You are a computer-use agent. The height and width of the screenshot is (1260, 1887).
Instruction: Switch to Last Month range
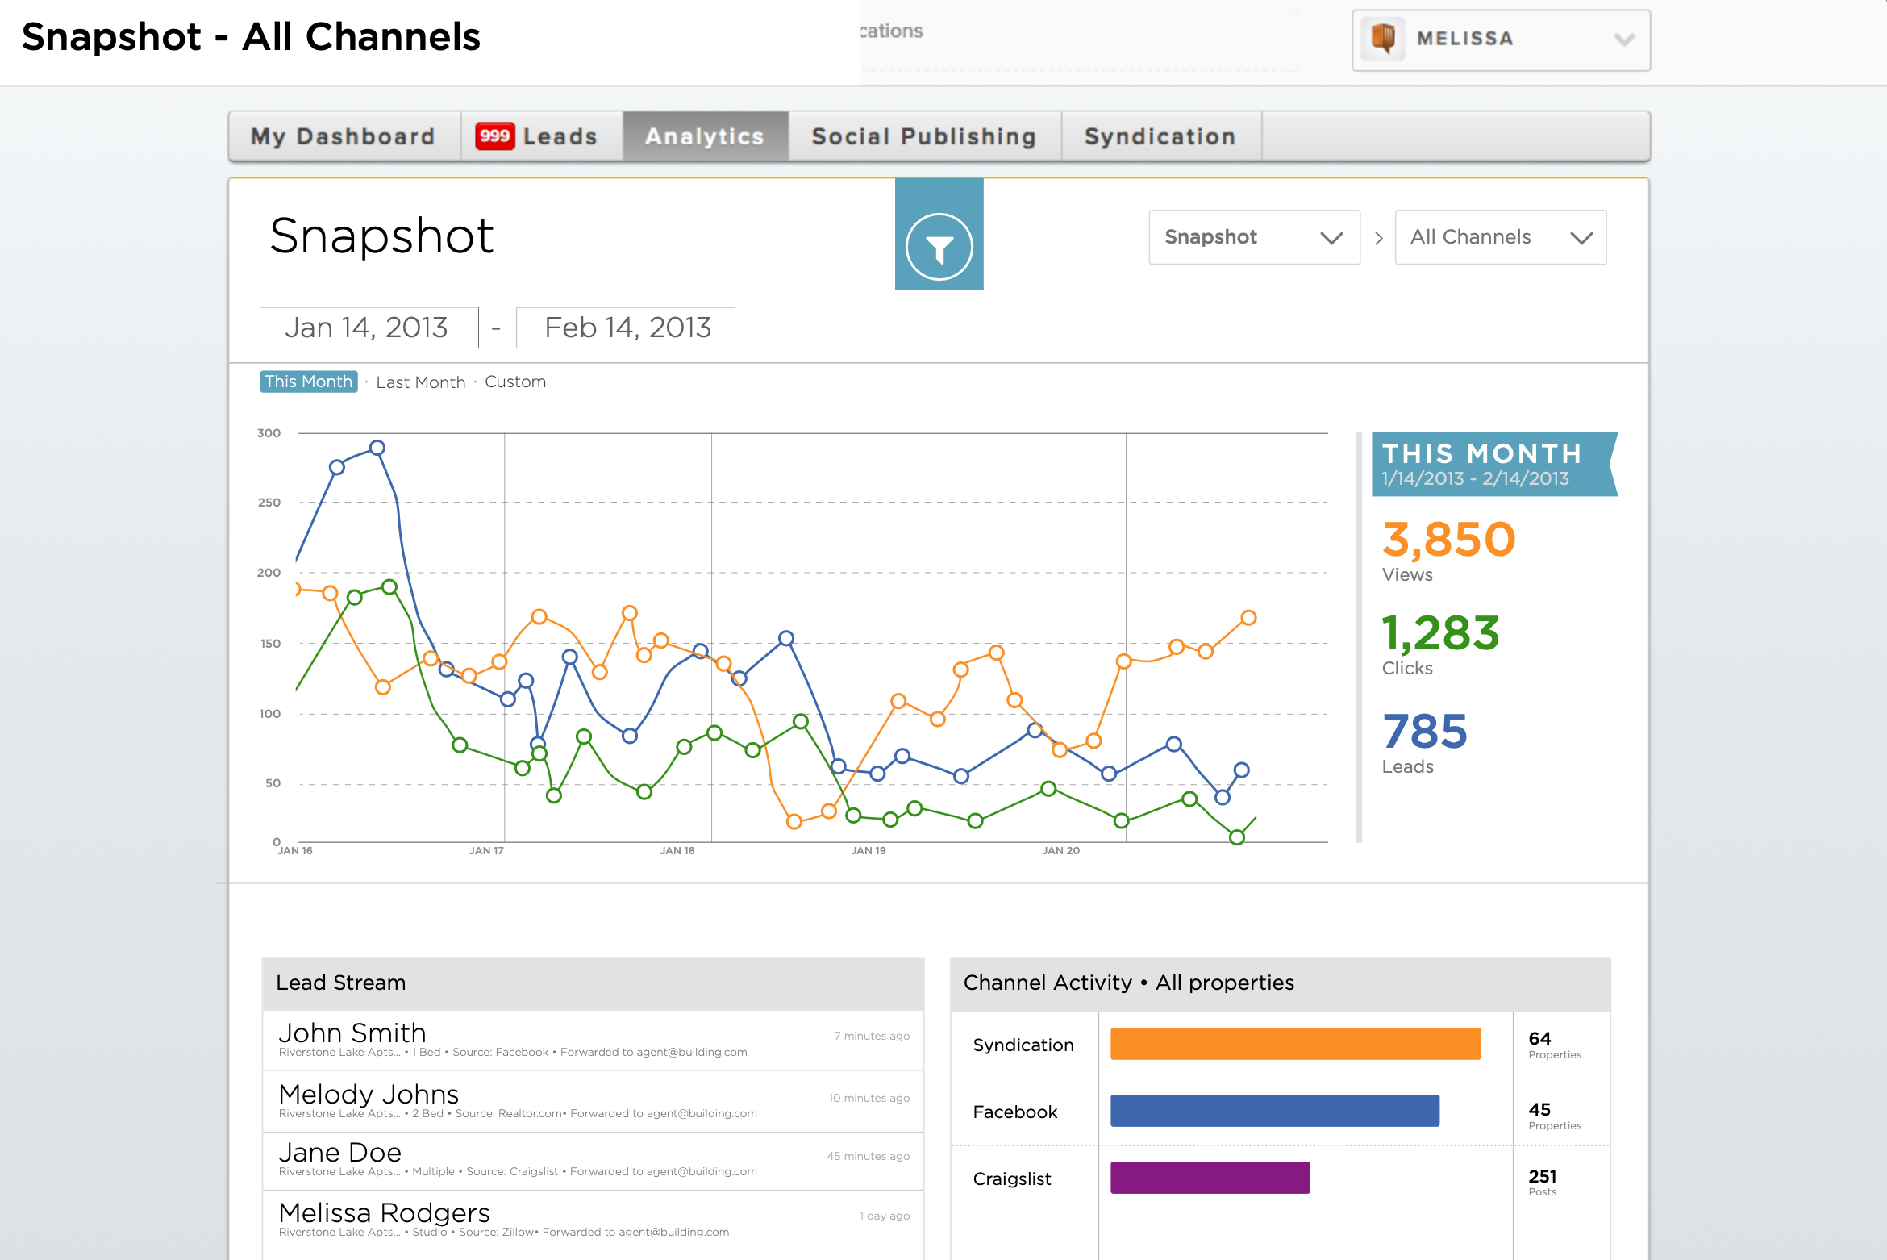(x=420, y=382)
